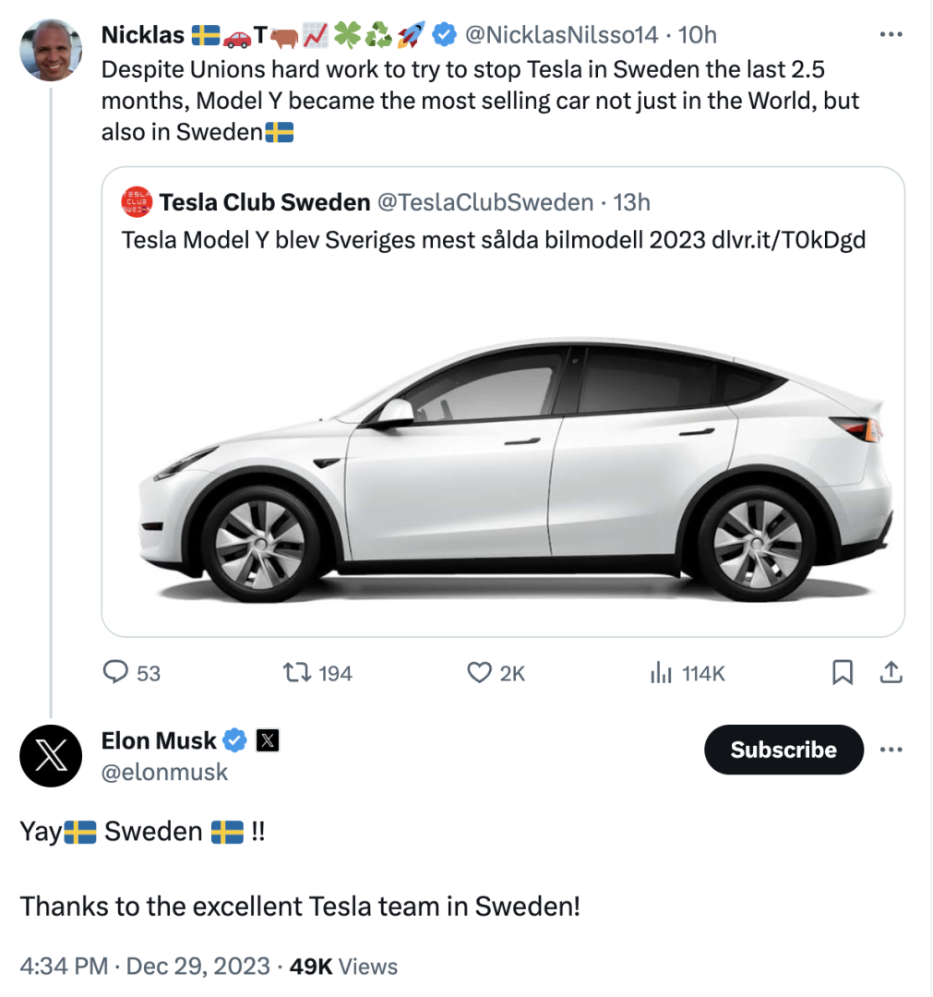This screenshot has width=933, height=997.
Task: Click Nicklas's blue verified checkmark
Action: pyautogui.click(x=445, y=35)
